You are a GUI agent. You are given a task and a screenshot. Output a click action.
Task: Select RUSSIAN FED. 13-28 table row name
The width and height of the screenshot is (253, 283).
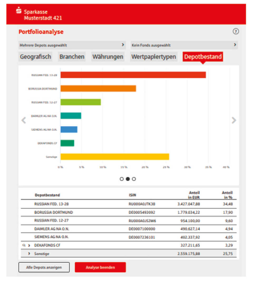point(51,204)
